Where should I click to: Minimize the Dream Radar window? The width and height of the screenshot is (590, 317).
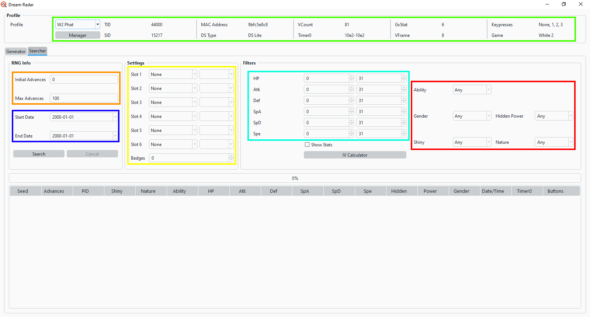[547, 4]
